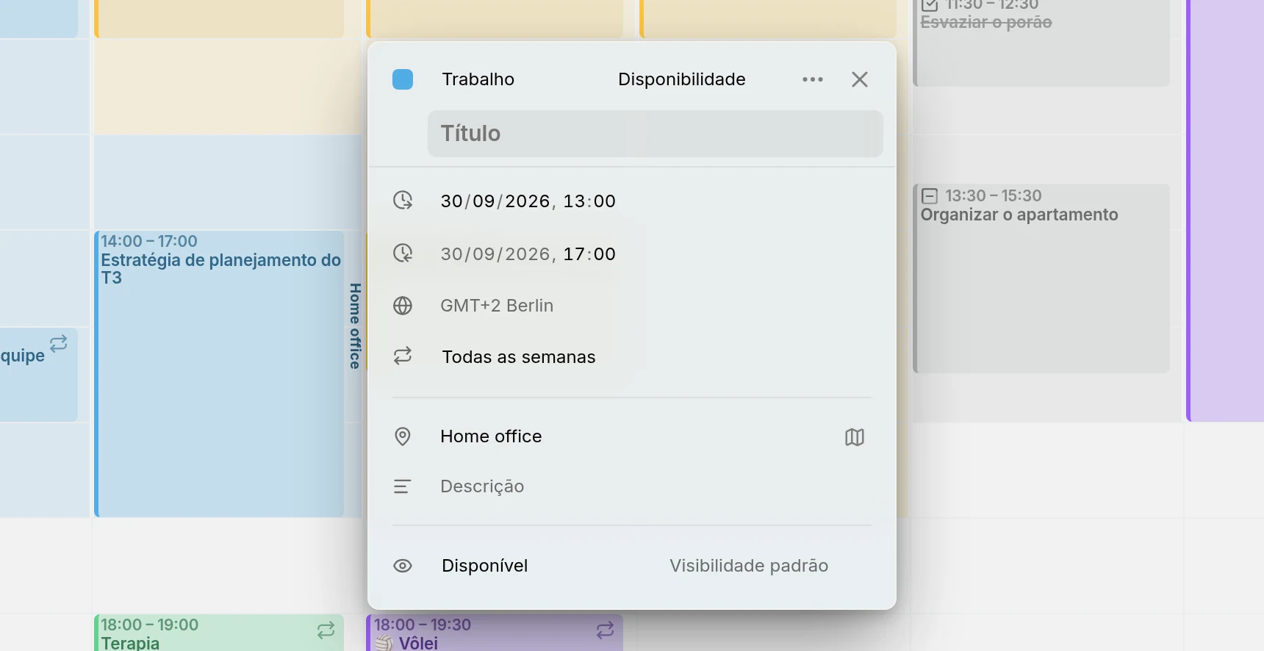1264x651 pixels.
Task: Open the Vôlei event at 18:00
Action: point(495,633)
